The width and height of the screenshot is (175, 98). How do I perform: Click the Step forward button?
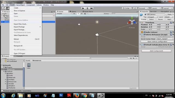(x=92, y=8)
